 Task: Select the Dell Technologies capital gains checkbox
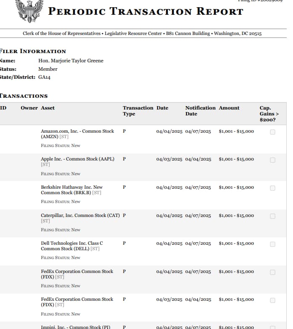(x=272, y=244)
